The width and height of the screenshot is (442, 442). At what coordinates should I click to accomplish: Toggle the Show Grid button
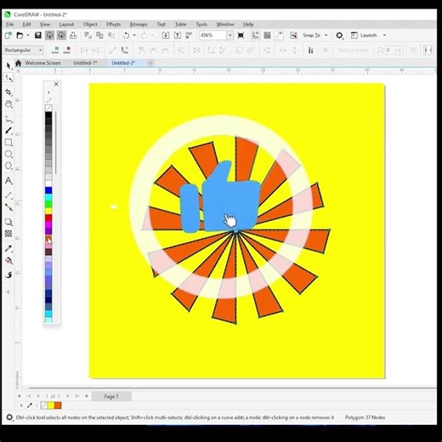(x=267, y=35)
